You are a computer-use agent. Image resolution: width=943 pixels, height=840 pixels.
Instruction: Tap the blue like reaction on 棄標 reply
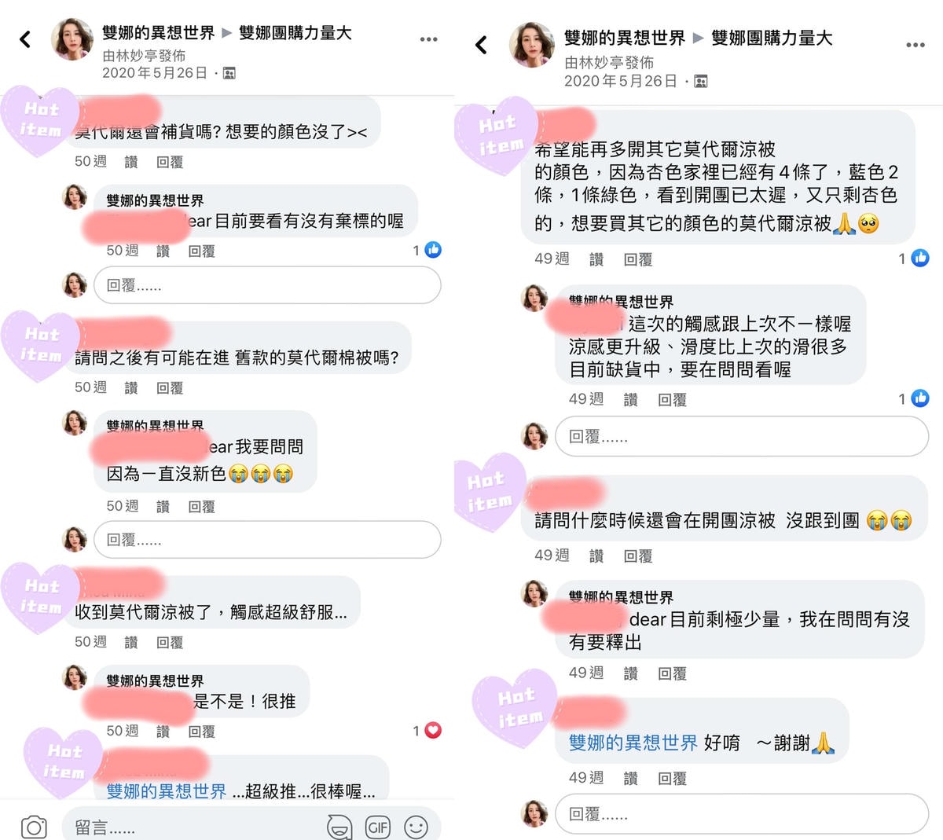433,250
